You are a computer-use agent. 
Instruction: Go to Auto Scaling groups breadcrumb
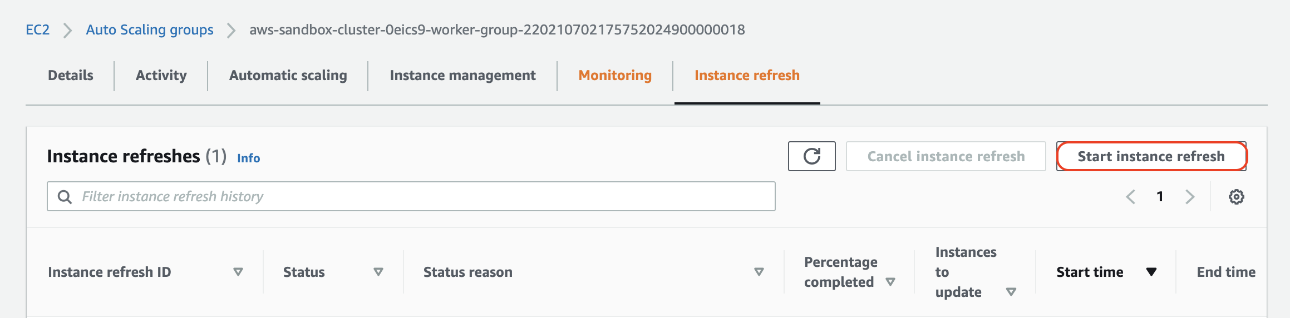coord(150,29)
